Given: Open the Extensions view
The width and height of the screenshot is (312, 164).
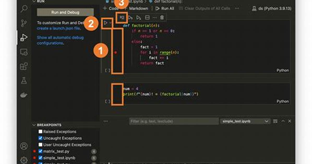Looking at the screenshot, I should pos(24,66).
